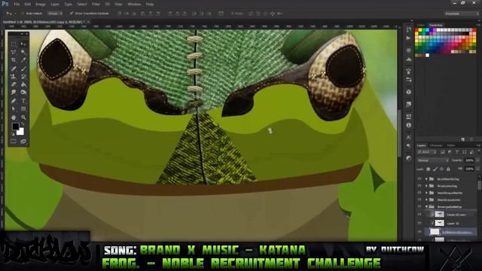
Task: Open the Fill slider dropdown arrow
Action: coord(477,169)
